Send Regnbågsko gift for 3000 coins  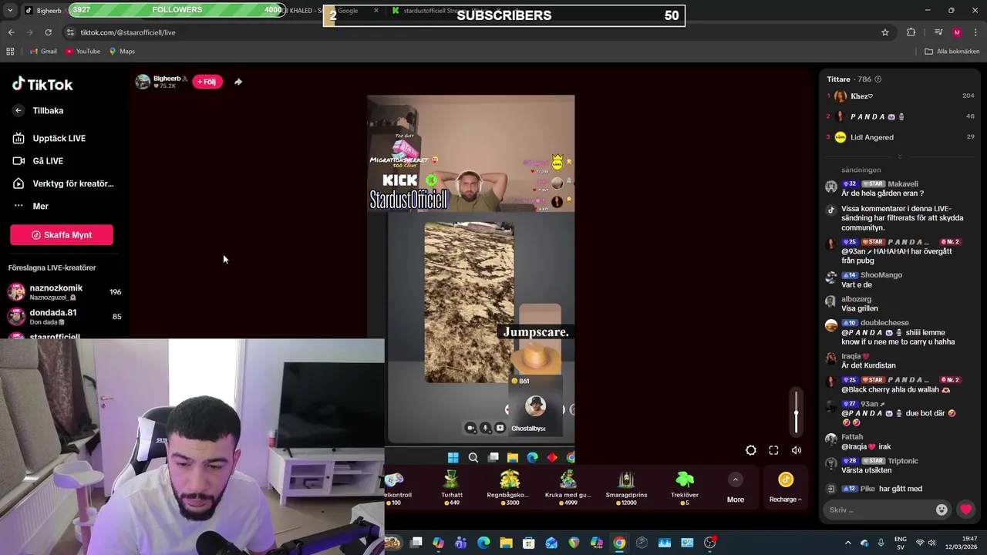pos(507,487)
